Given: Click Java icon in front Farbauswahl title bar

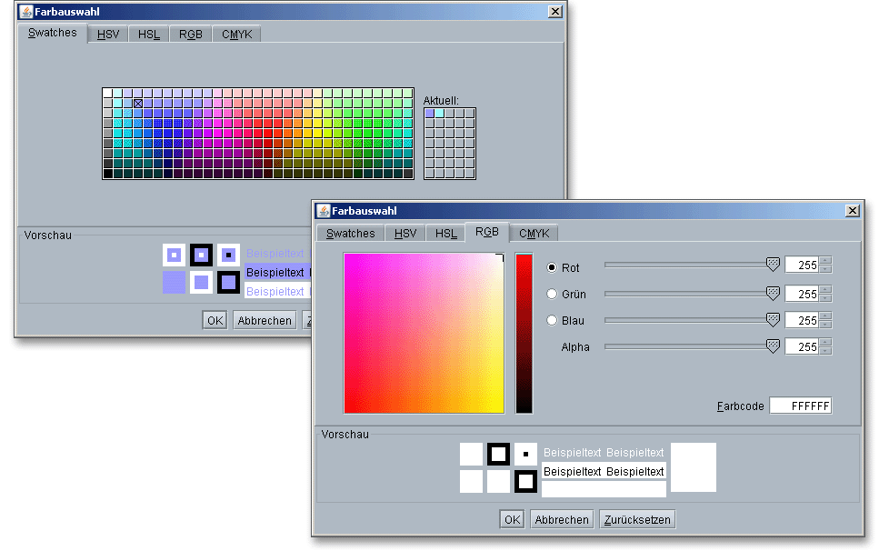Looking at the screenshot, I should coord(323,211).
